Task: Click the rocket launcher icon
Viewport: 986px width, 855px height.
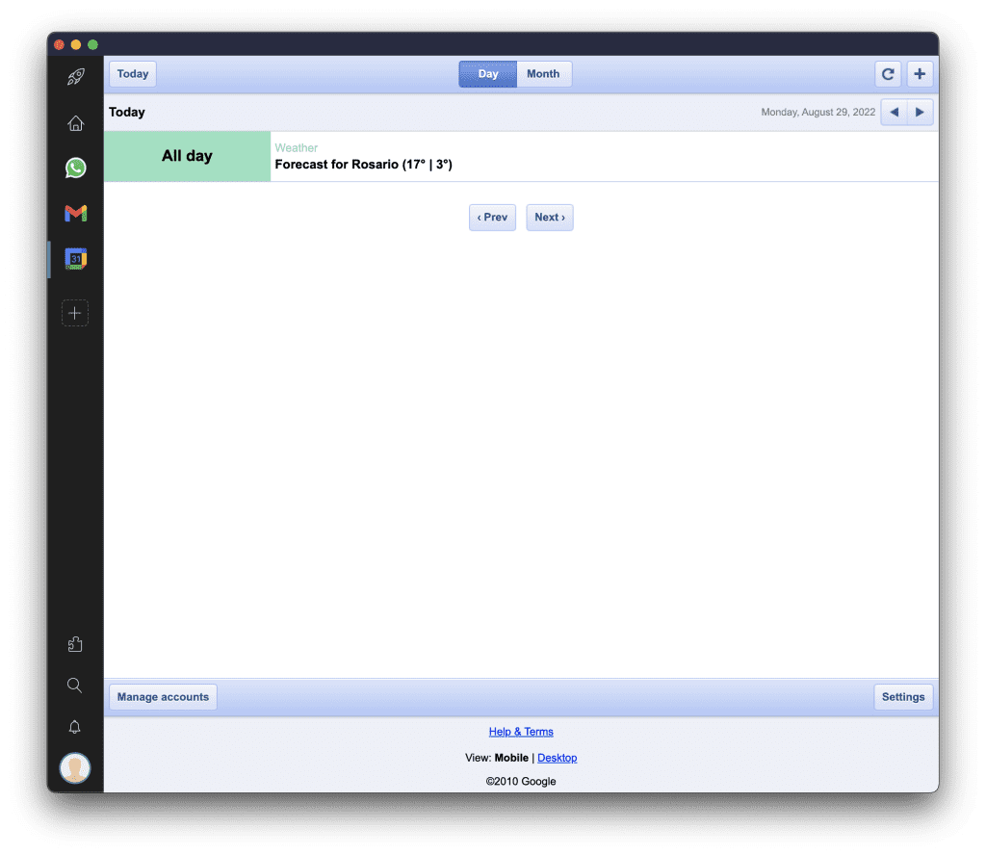Action: click(75, 77)
